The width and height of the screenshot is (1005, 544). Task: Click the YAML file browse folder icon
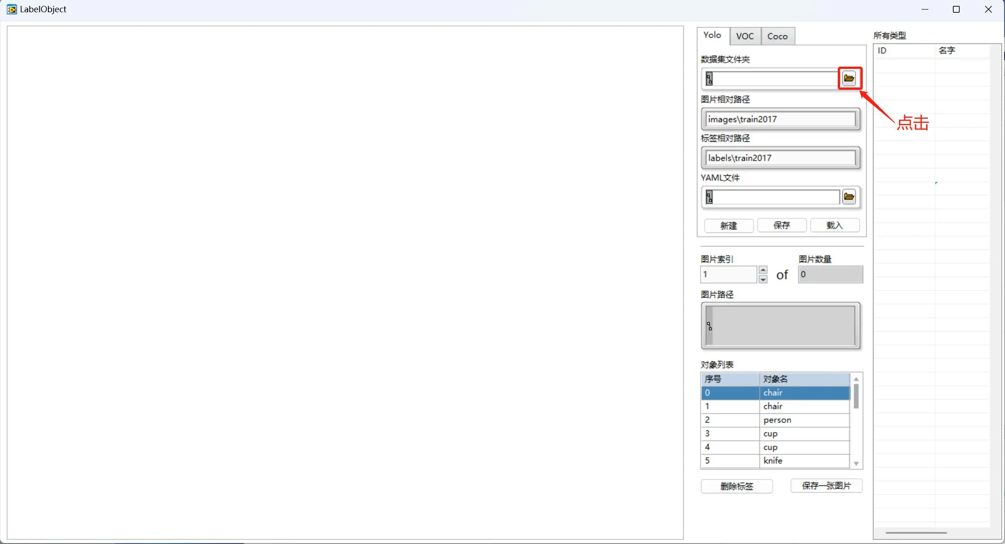coord(849,197)
